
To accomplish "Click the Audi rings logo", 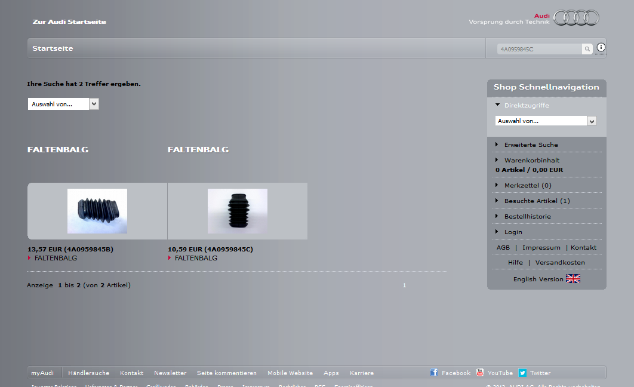I will tap(575, 18).
